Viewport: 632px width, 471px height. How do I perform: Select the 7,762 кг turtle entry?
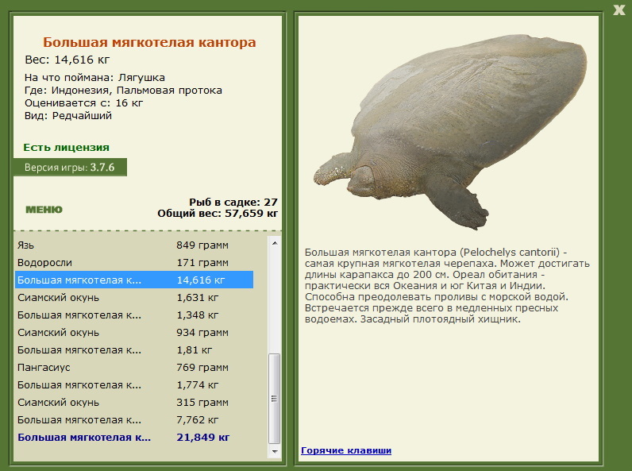point(134,420)
